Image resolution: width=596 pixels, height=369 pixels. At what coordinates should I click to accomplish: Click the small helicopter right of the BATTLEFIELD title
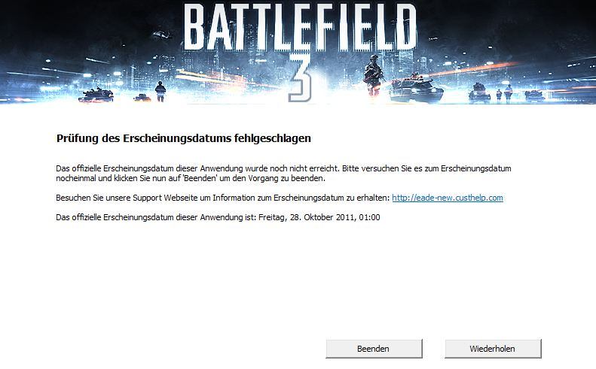433,38
